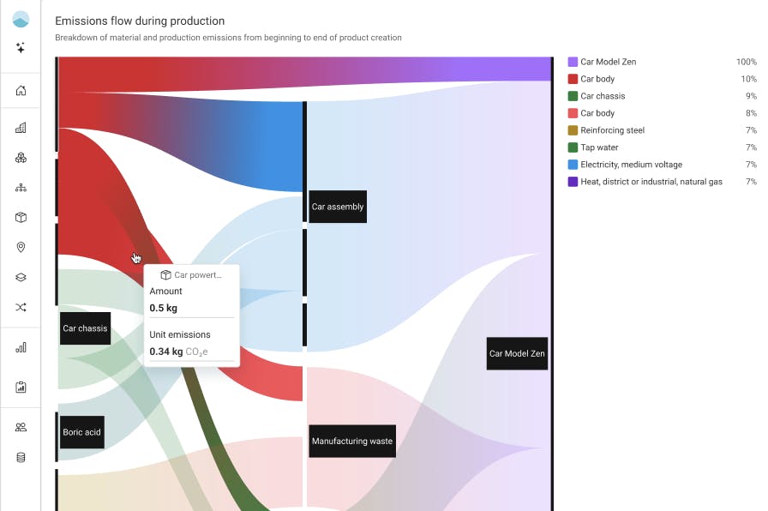Open the bar chart analytics icon
Screen dimensions: 768x511
21,348
